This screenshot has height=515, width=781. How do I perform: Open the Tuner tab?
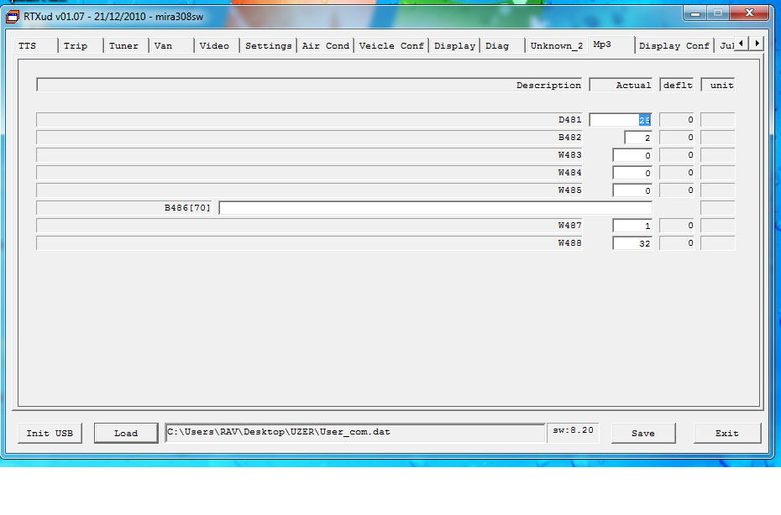point(126,45)
